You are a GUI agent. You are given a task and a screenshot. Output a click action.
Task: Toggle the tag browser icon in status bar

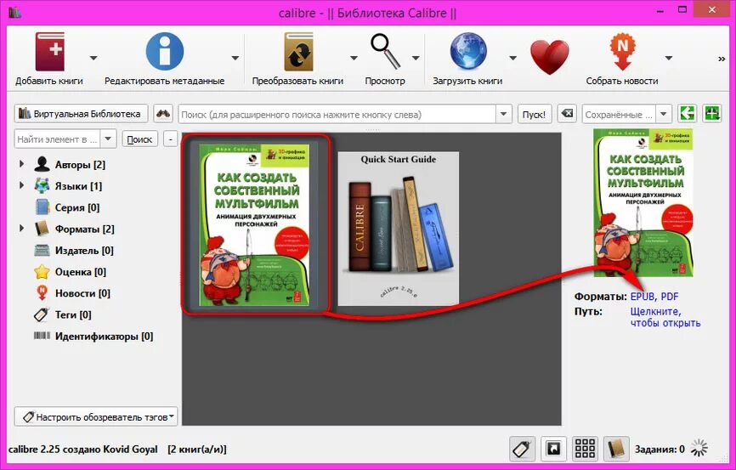pyautogui.click(x=522, y=449)
